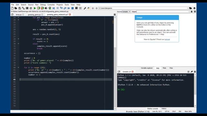Screen dimensions: 207x116
Task: Click the console scrollbar down arrow
Action: click(x=195, y=106)
